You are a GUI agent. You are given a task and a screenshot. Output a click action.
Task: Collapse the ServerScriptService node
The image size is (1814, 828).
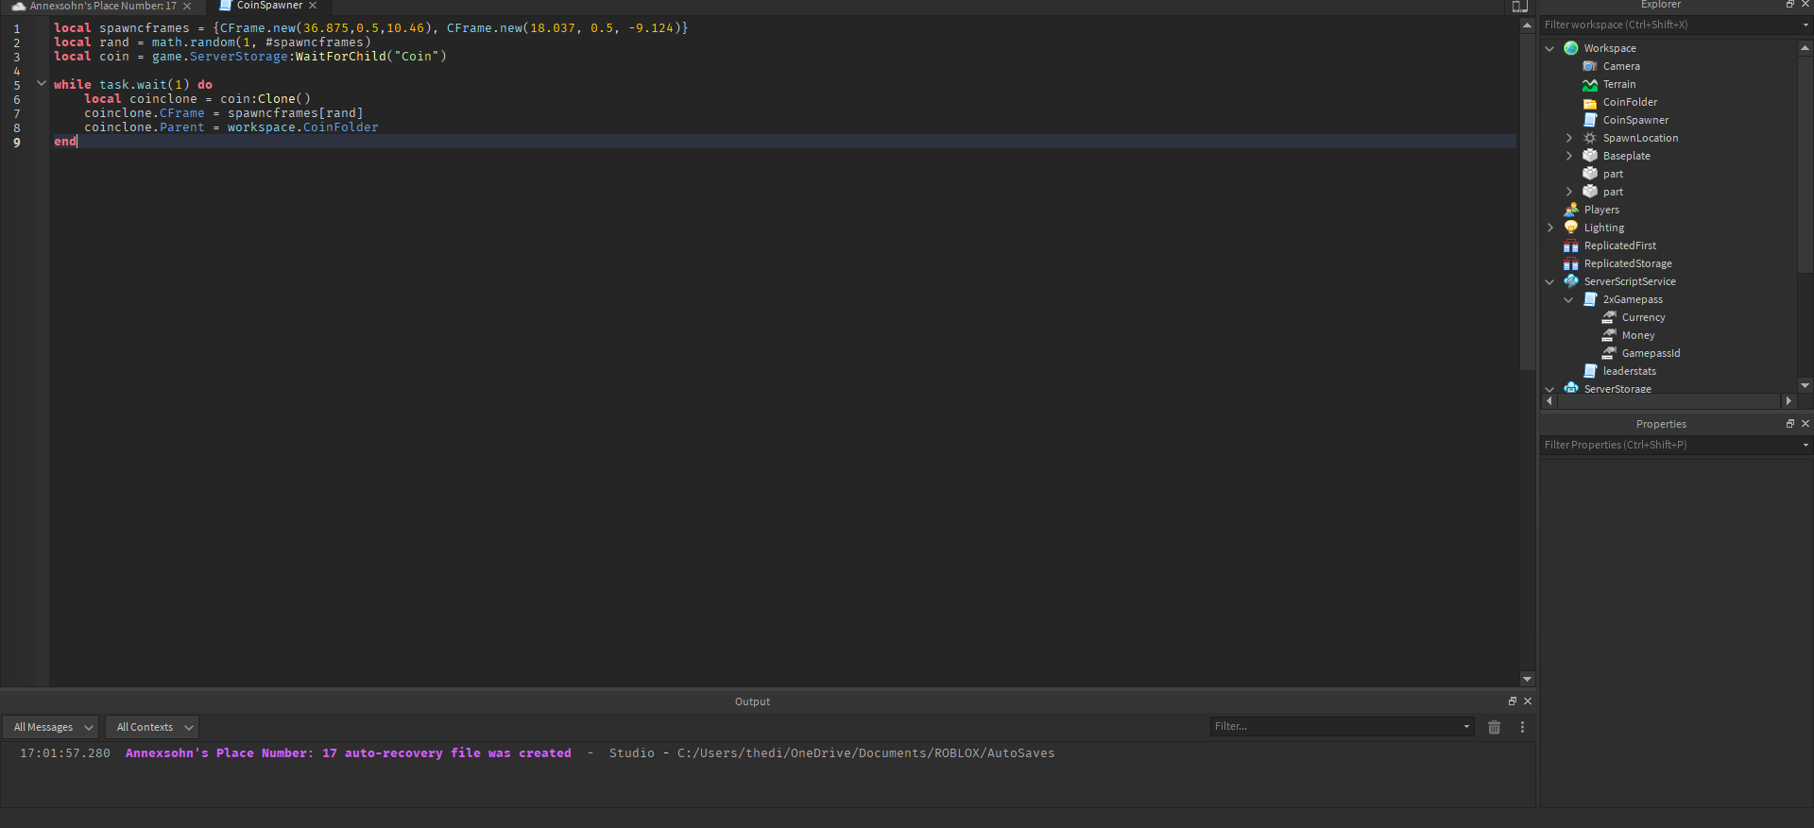(1549, 281)
